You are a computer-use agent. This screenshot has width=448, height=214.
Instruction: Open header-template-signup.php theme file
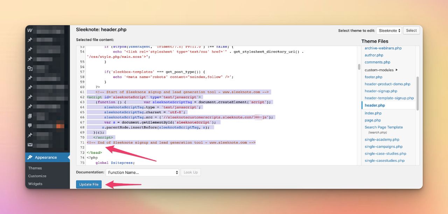pyautogui.click(x=389, y=98)
